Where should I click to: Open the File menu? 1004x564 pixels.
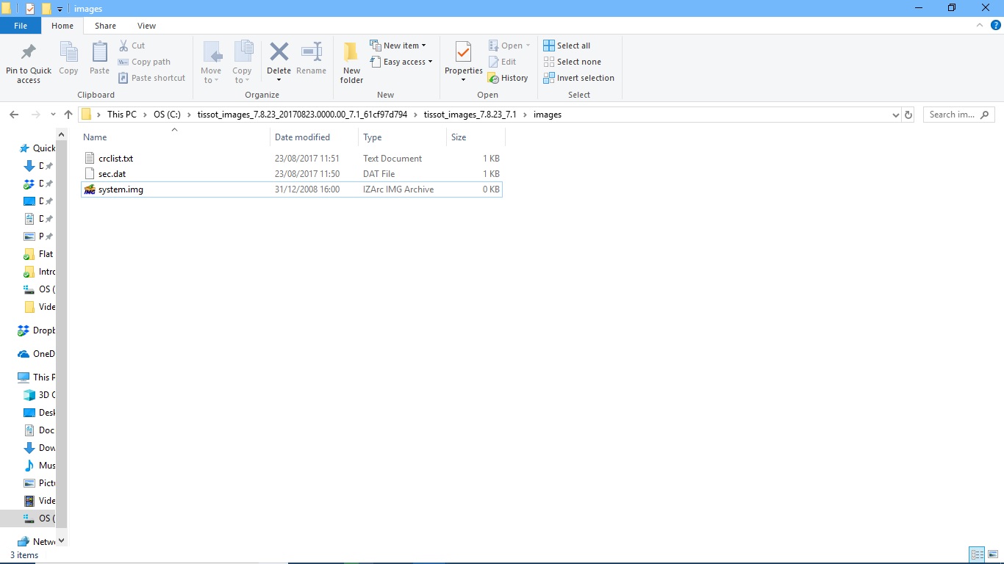21,26
